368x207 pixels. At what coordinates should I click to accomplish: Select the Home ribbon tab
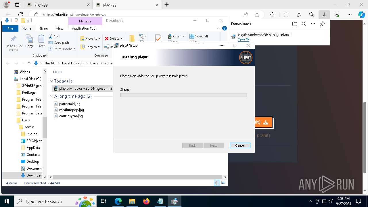coord(27,28)
